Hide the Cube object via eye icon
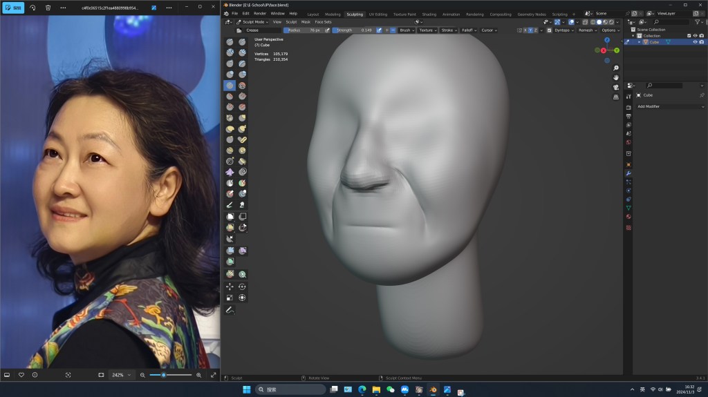Viewport: 708px width, 397px height. [x=695, y=42]
